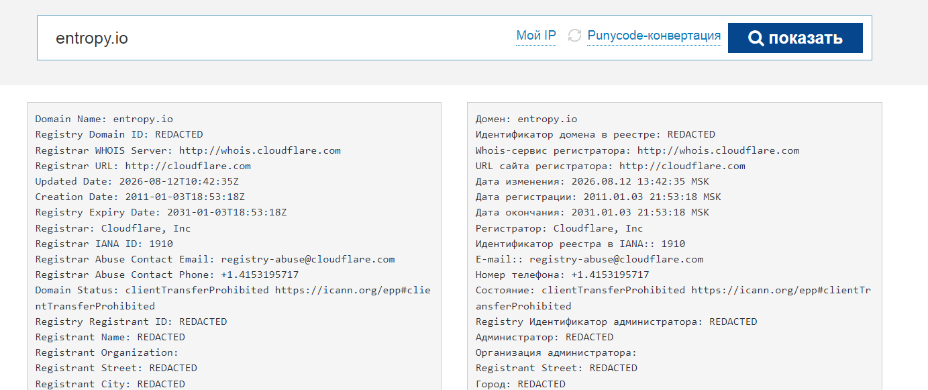Screen dimensions: 928x390
Task: Click the "Registrar URL: http://cloudflare.com" line
Action: point(143,166)
